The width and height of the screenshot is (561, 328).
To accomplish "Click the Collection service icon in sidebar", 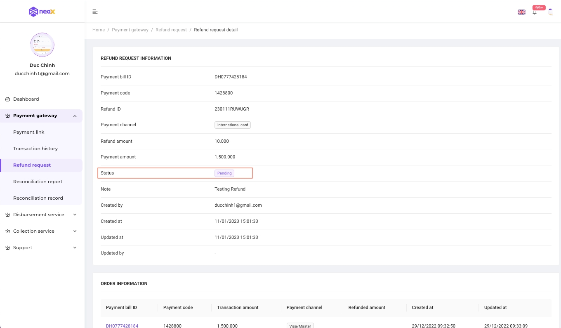I will point(7,231).
